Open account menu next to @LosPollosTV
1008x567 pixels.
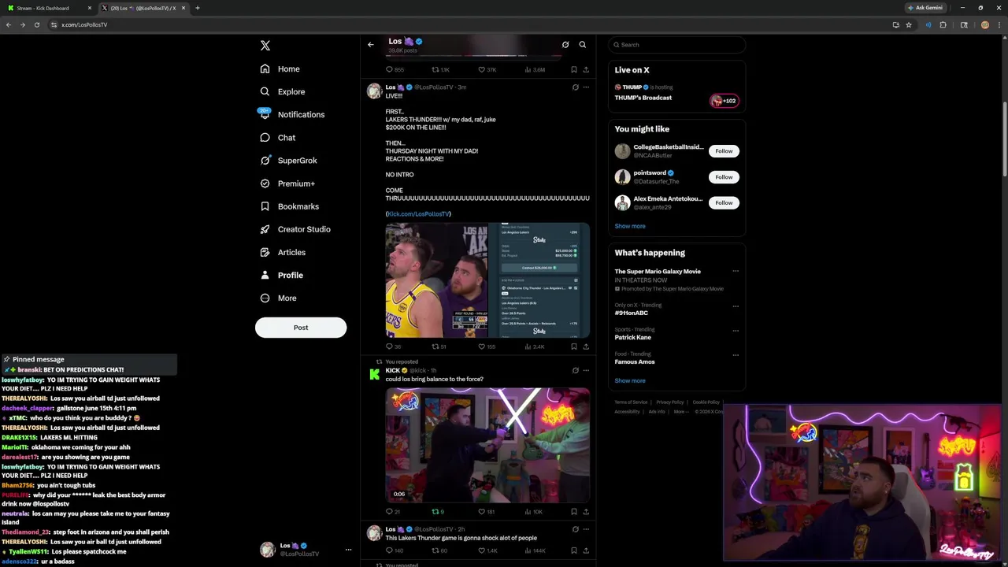pyautogui.click(x=348, y=550)
